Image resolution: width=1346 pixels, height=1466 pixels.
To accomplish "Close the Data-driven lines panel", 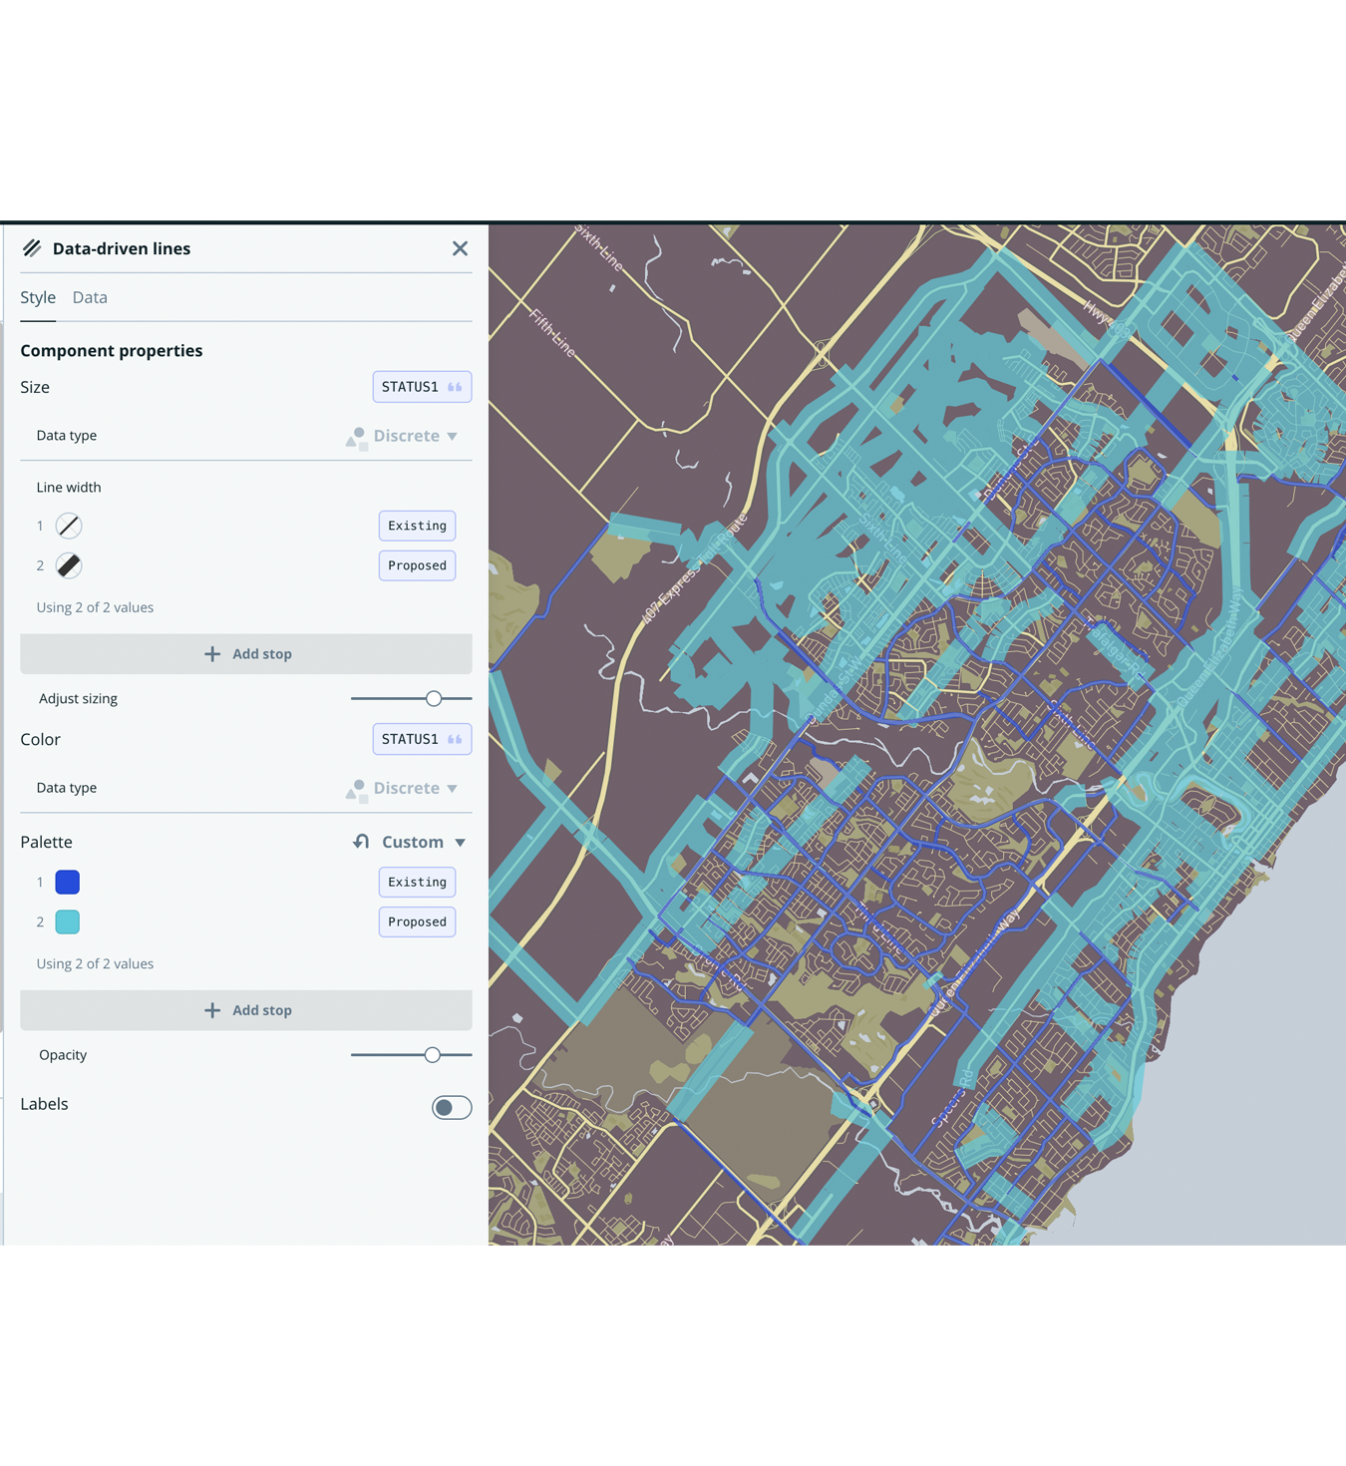I will pyautogui.click(x=460, y=248).
